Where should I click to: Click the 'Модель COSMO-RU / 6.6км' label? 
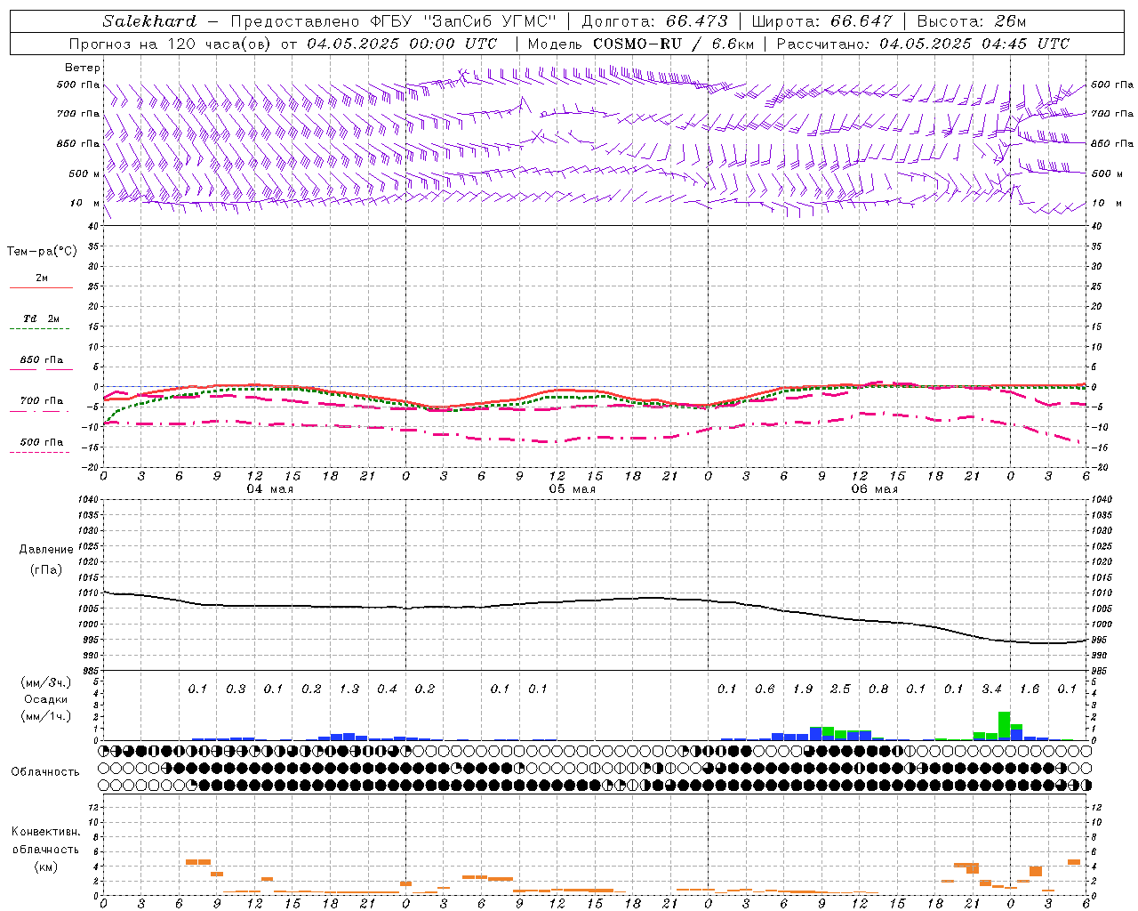[x=641, y=44]
